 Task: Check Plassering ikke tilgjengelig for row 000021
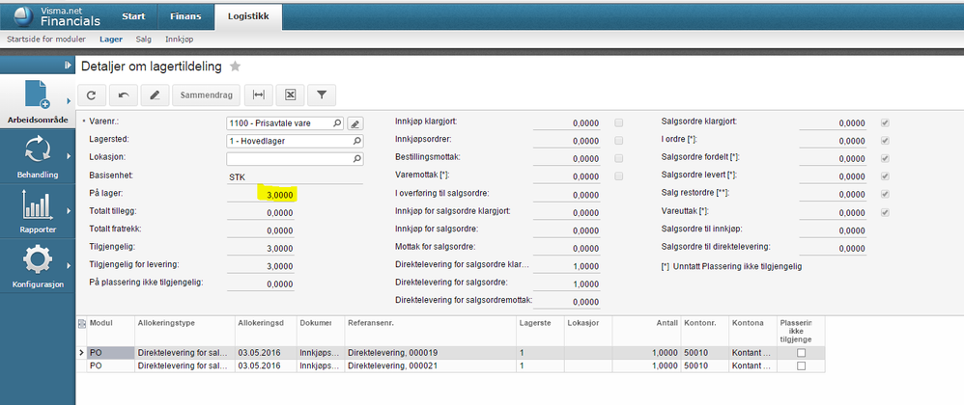pyautogui.click(x=801, y=365)
